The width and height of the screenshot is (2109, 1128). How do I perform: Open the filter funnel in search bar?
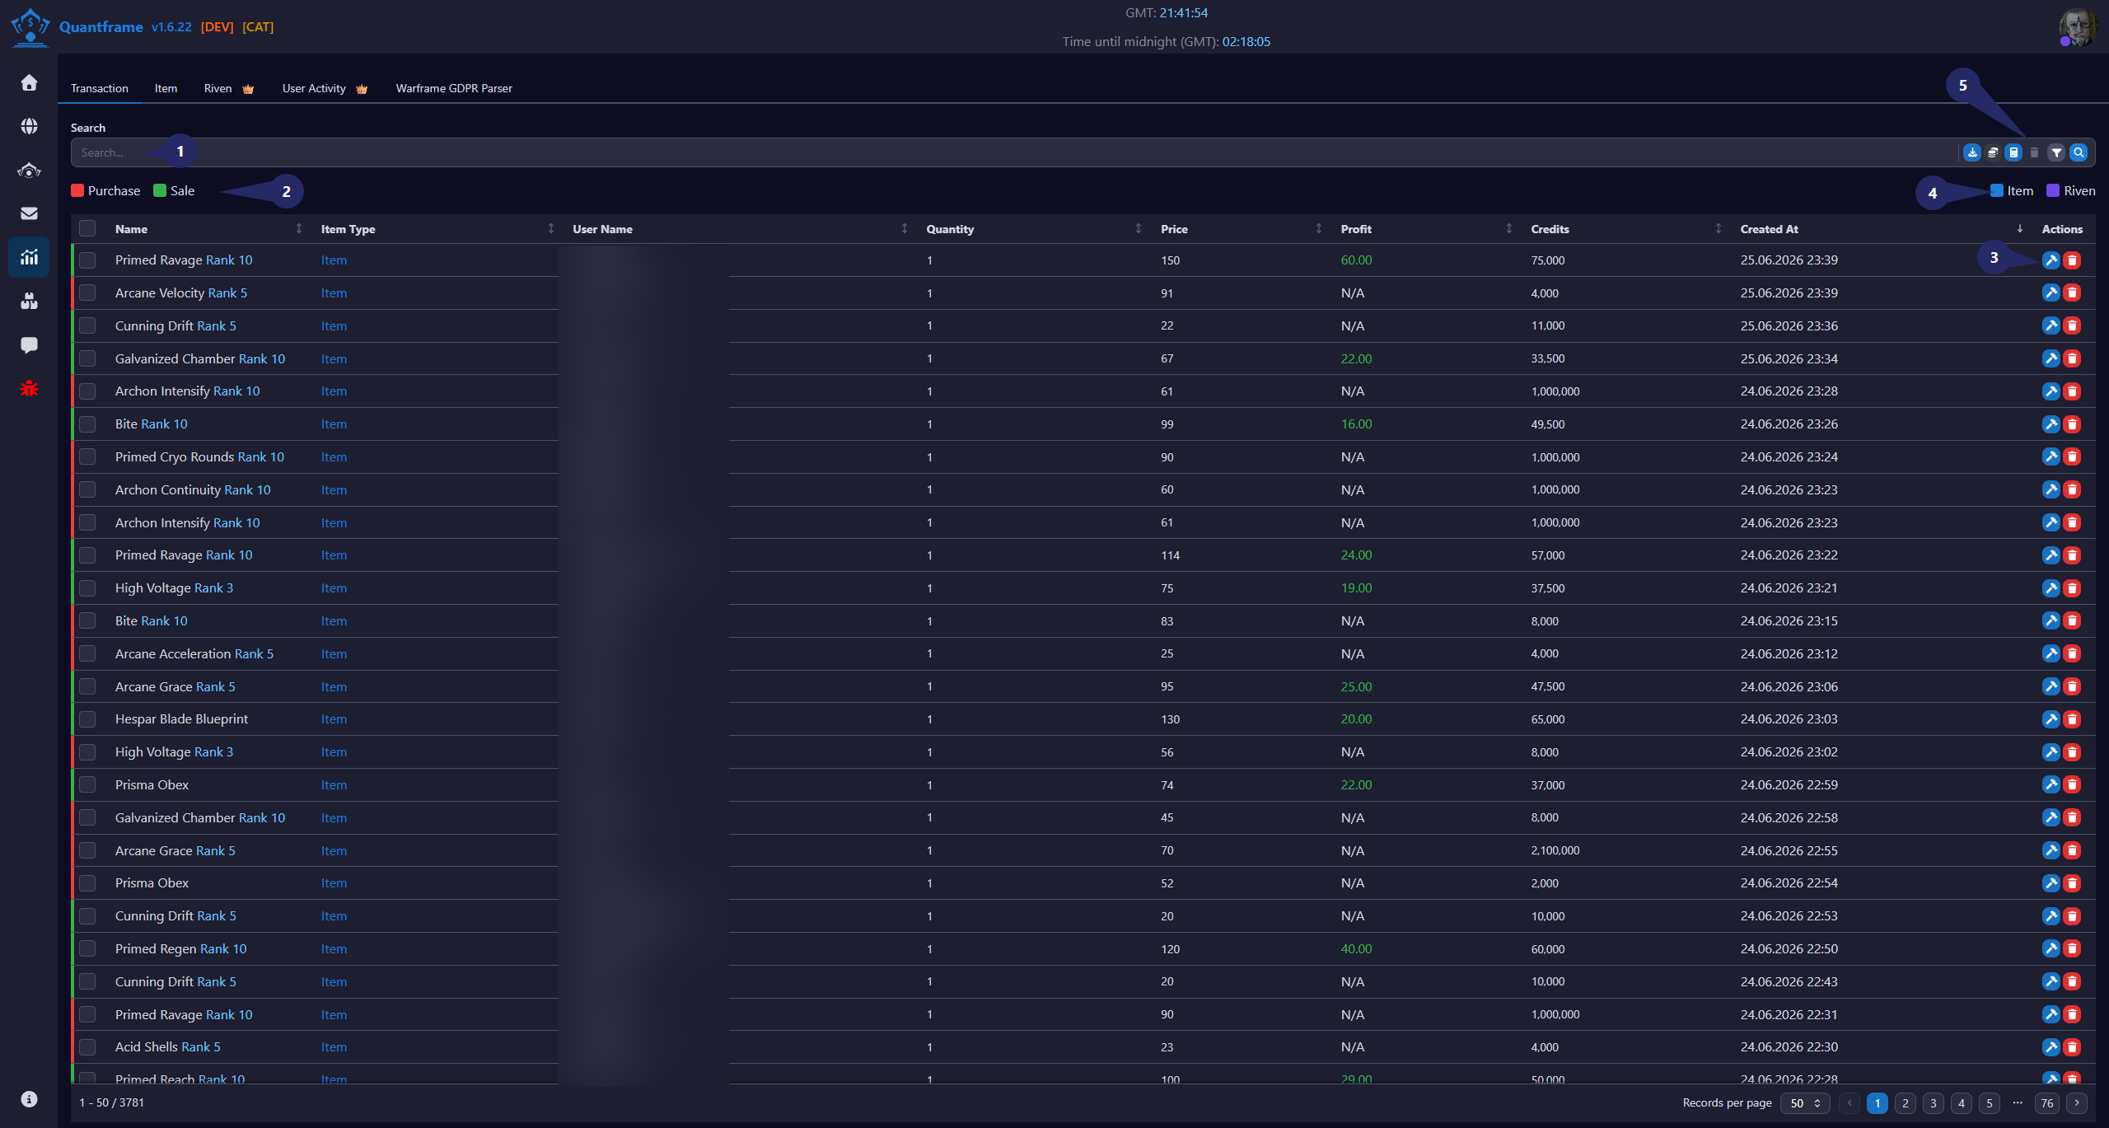(2056, 152)
